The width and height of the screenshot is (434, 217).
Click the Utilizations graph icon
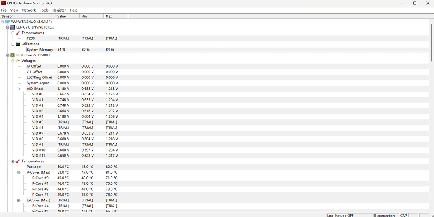click(18, 44)
